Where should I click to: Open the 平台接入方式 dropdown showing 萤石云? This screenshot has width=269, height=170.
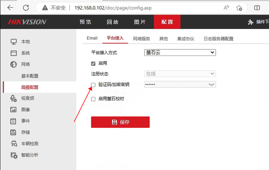tap(180, 53)
